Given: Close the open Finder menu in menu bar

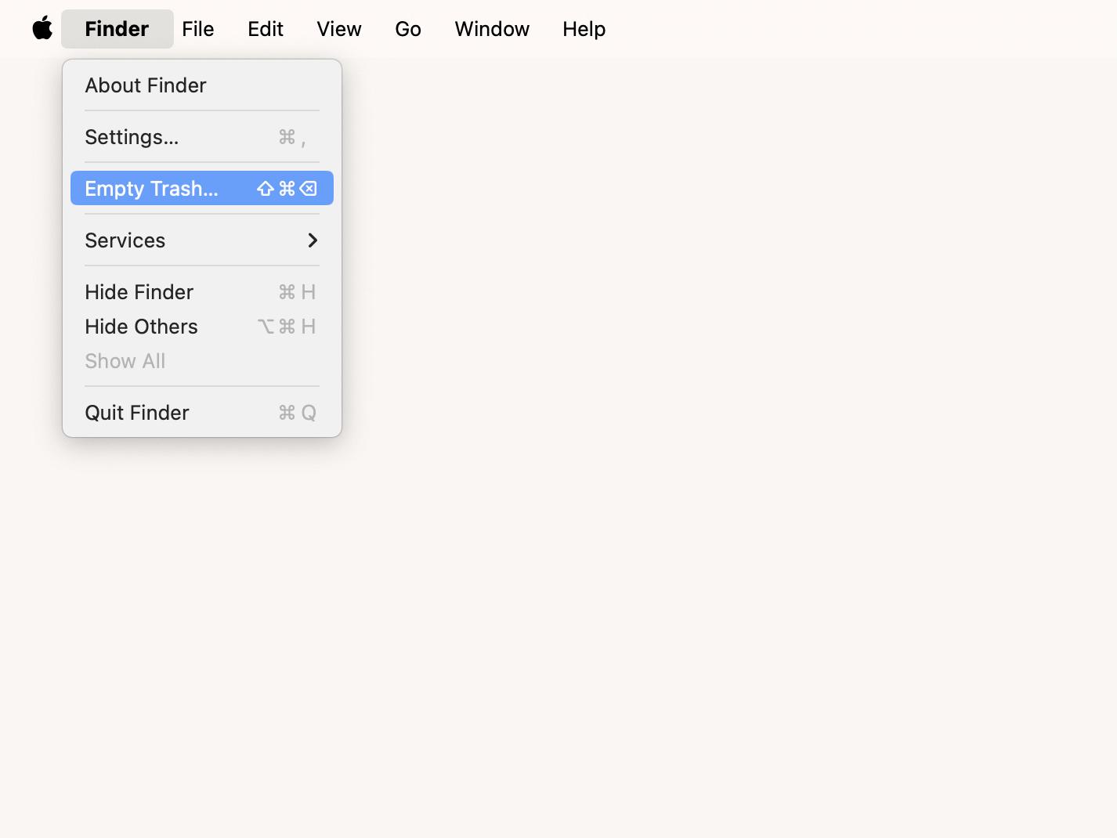Looking at the screenshot, I should [x=117, y=29].
